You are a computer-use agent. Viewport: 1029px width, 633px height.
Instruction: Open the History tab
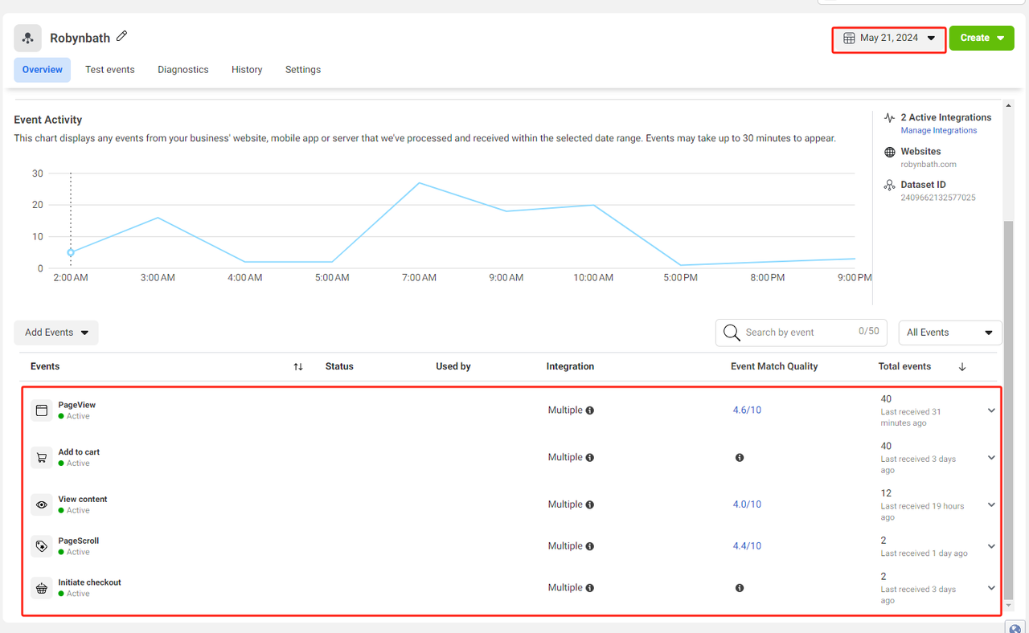click(247, 70)
